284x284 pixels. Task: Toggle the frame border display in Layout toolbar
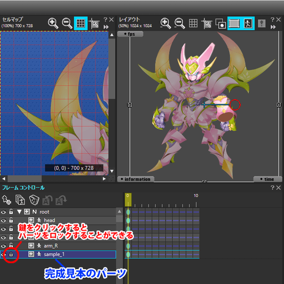(x=234, y=23)
